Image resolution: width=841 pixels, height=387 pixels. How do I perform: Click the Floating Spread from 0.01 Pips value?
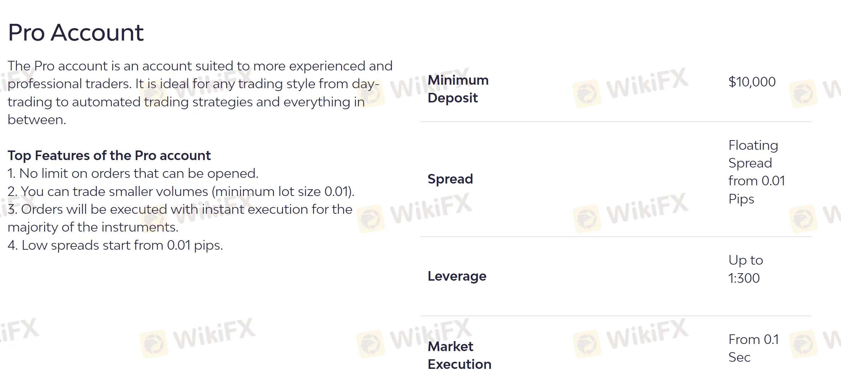(x=757, y=172)
